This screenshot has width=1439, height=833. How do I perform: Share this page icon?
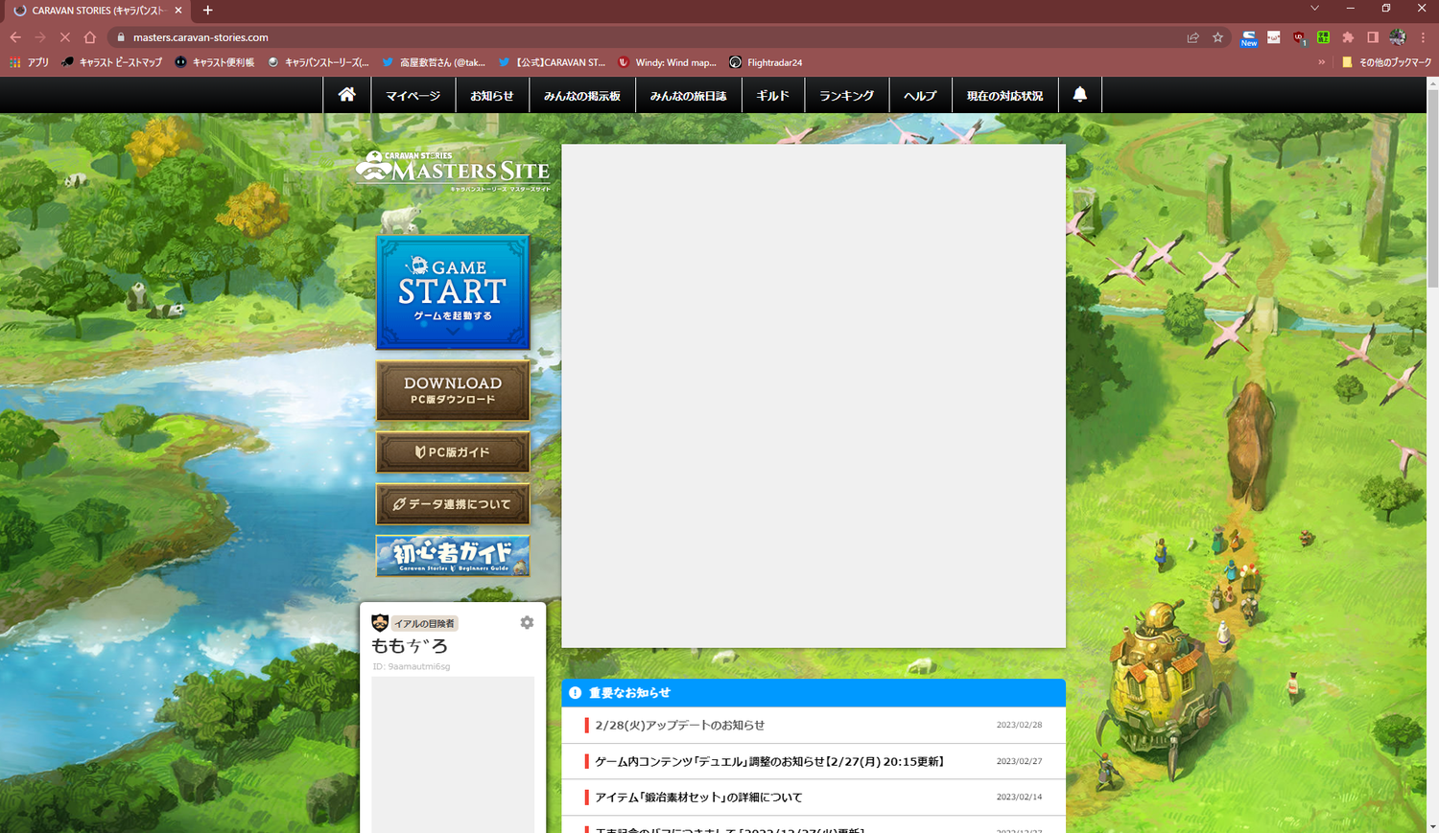point(1192,37)
